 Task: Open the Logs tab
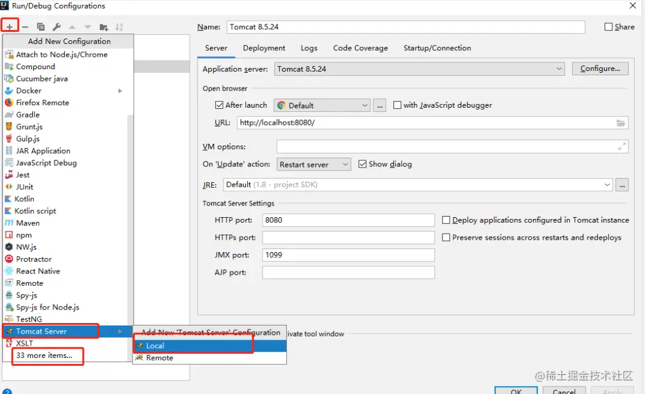pos(309,48)
